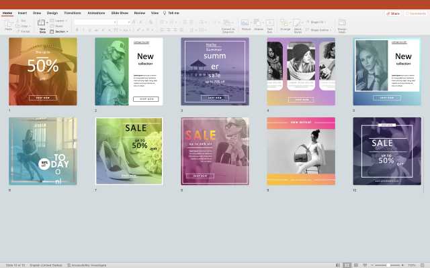Adjust the zoom slider in status bar

click(390, 265)
